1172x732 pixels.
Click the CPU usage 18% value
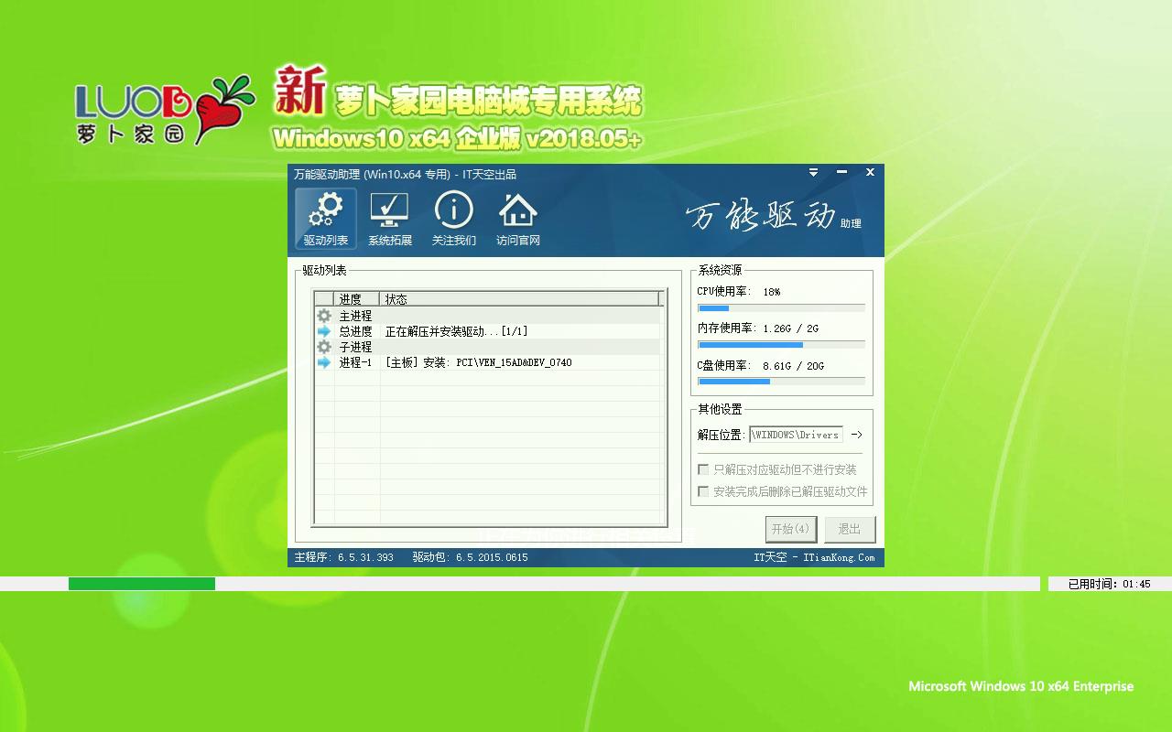(x=771, y=292)
